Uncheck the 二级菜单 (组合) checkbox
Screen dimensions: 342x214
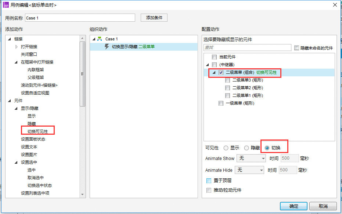pyautogui.click(x=221, y=73)
